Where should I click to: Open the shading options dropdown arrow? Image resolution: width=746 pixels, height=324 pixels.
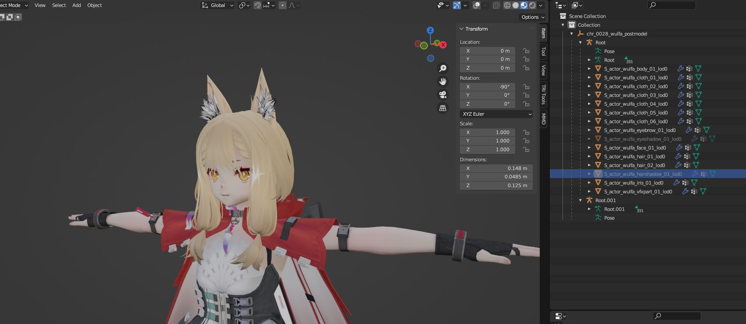(x=541, y=5)
